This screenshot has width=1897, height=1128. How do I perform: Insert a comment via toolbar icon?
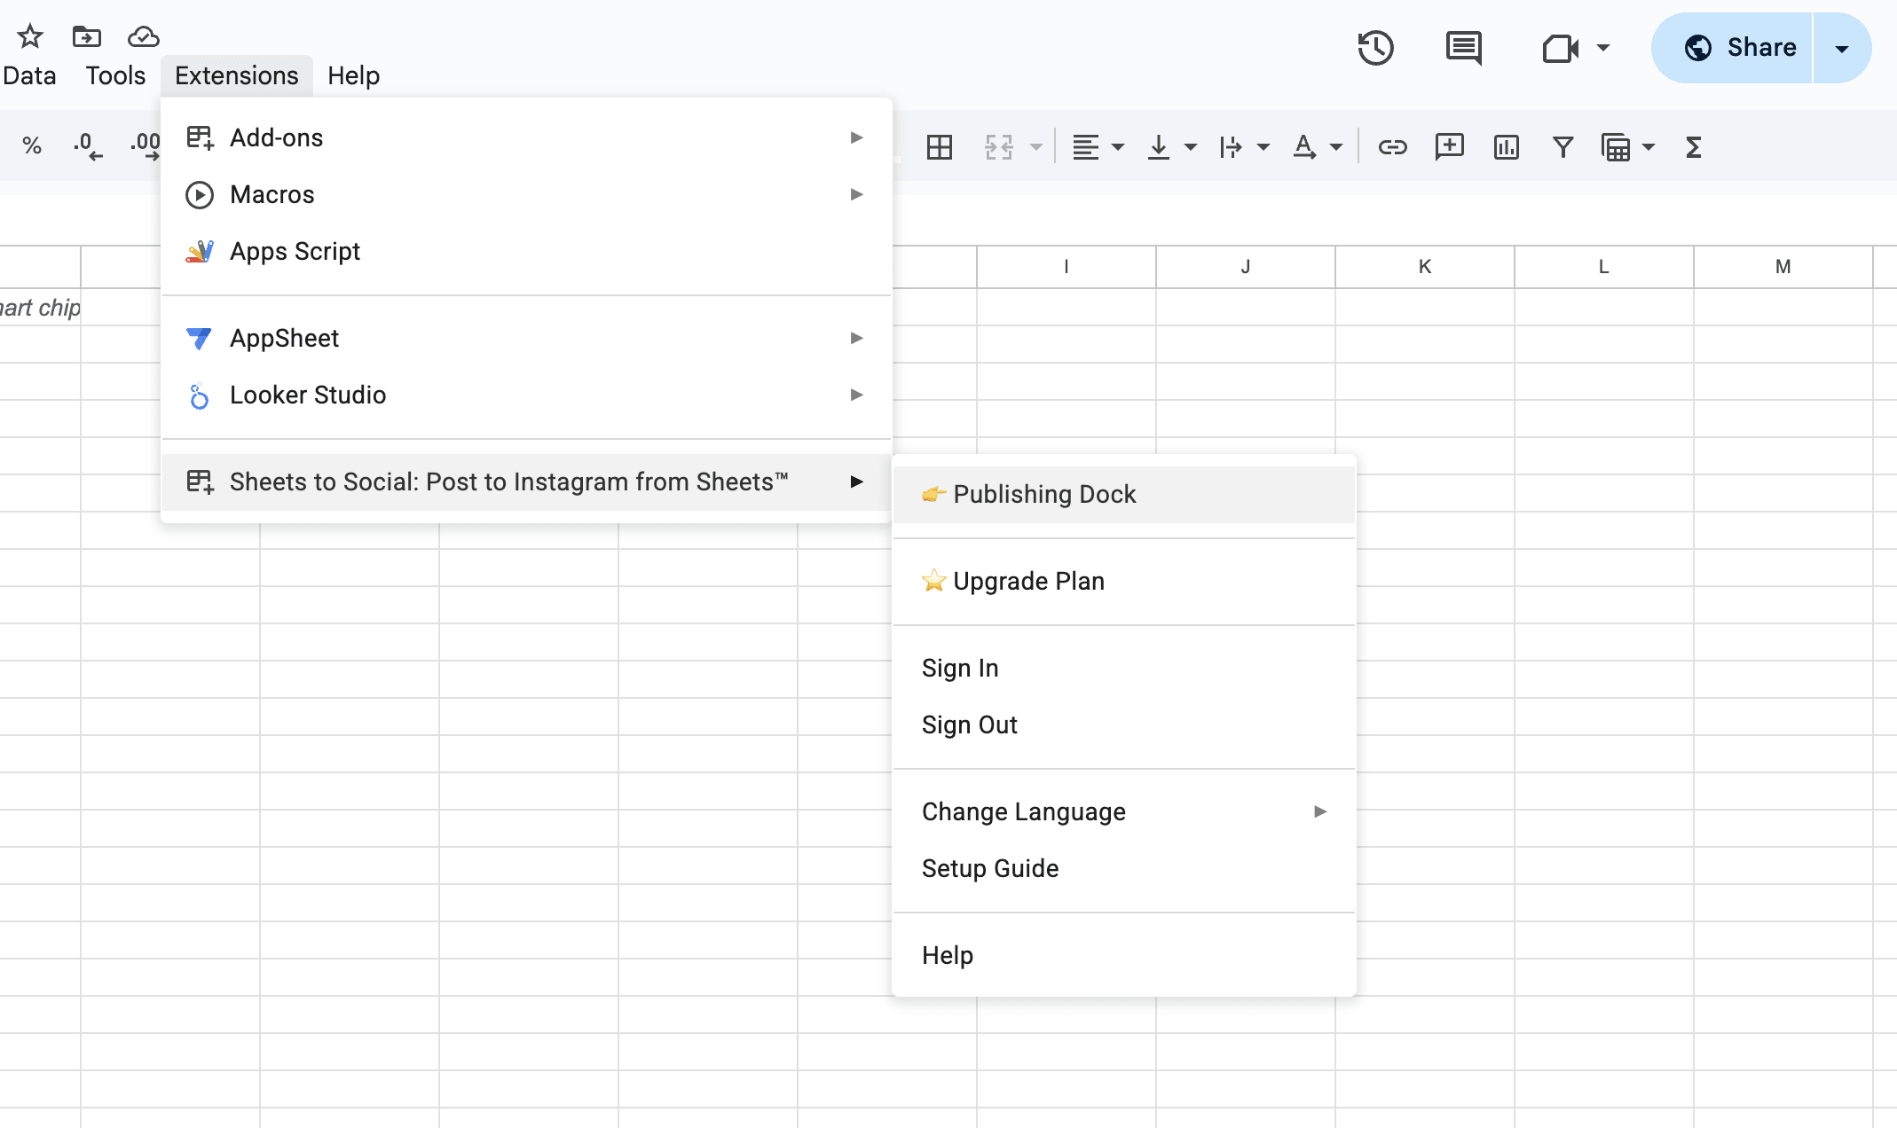(1449, 147)
